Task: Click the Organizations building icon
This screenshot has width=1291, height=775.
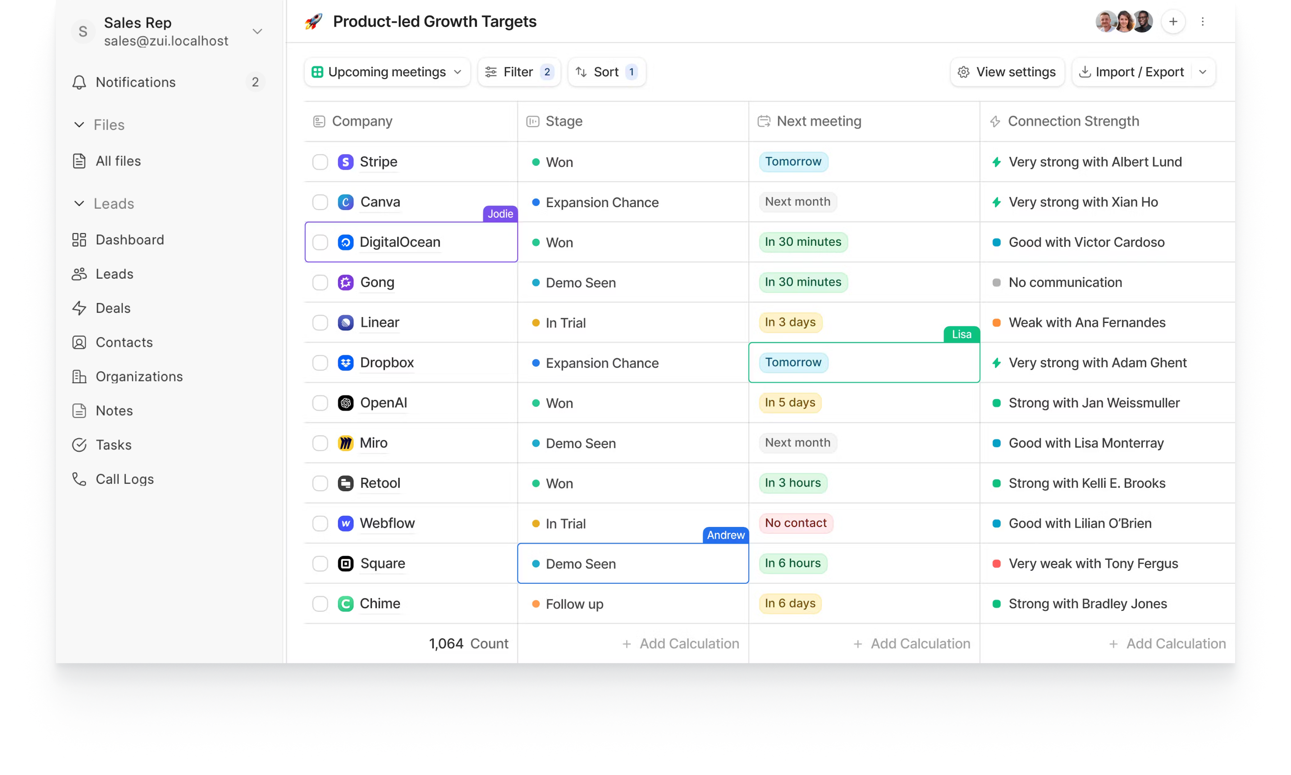Action: coord(79,376)
